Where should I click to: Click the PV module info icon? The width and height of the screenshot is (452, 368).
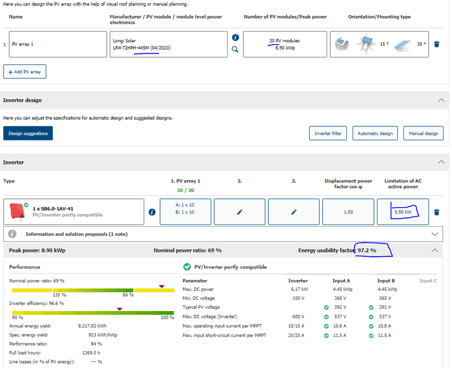click(x=236, y=37)
